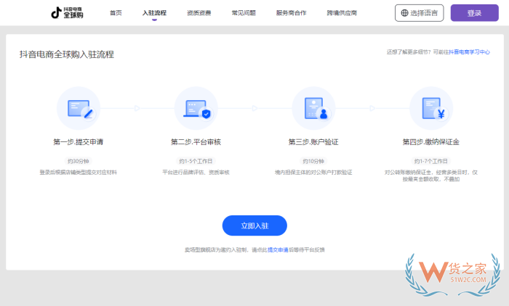The width and height of the screenshot is (509, 306).
Task: Click the 抖音电商全球购入驻流程 page title
Action: point(67,54)
